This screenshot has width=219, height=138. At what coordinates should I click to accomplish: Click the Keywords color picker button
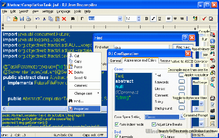click(x=182, y=82)
